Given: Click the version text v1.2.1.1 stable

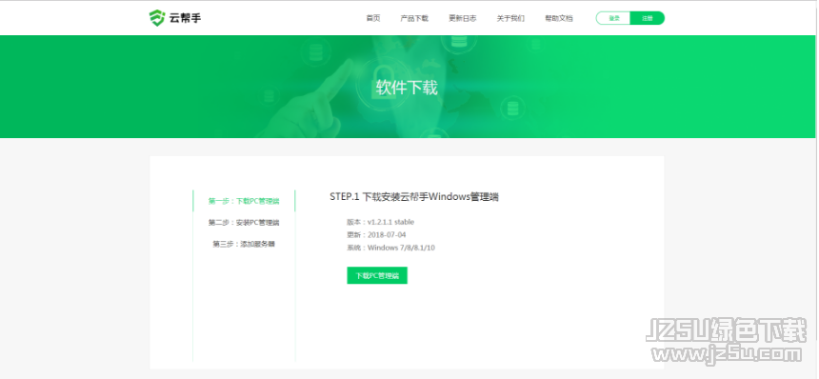Looking at the screenshot, I should click(390, 222).
